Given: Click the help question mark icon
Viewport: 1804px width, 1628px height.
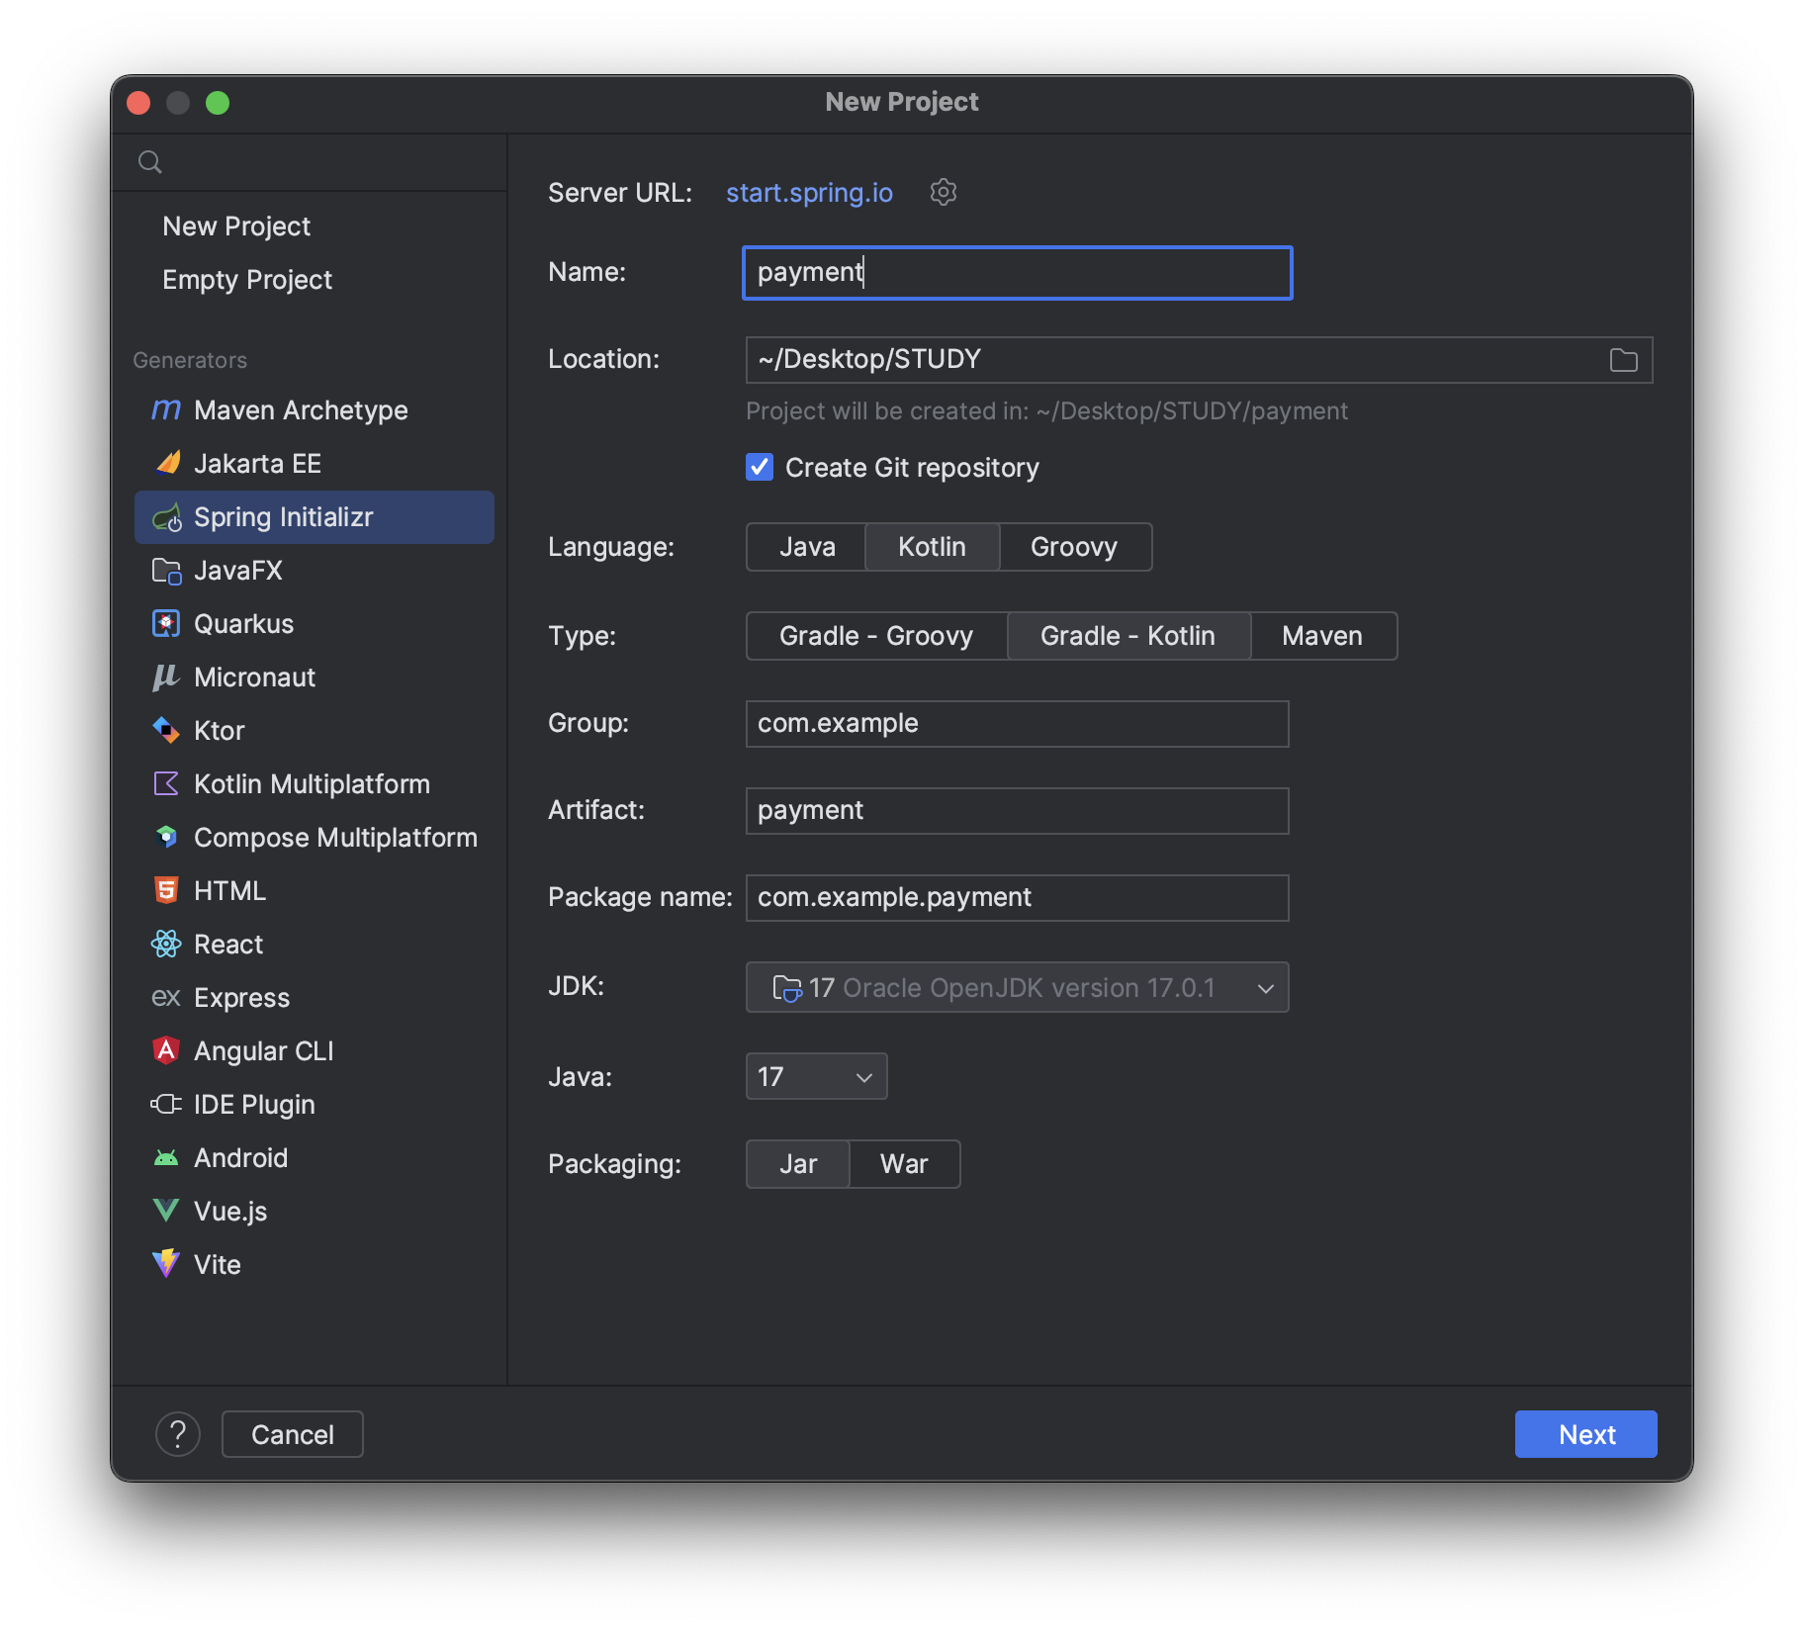Looking at the screenshot, I should tap(178, 1434).
